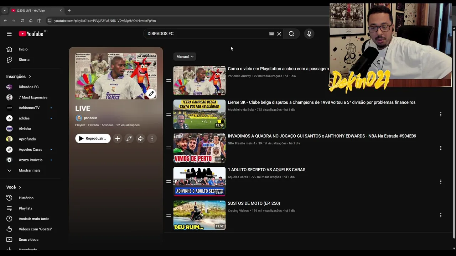Open the playlist more options menu
Screen dimensions: 456x256
(152, 139)
